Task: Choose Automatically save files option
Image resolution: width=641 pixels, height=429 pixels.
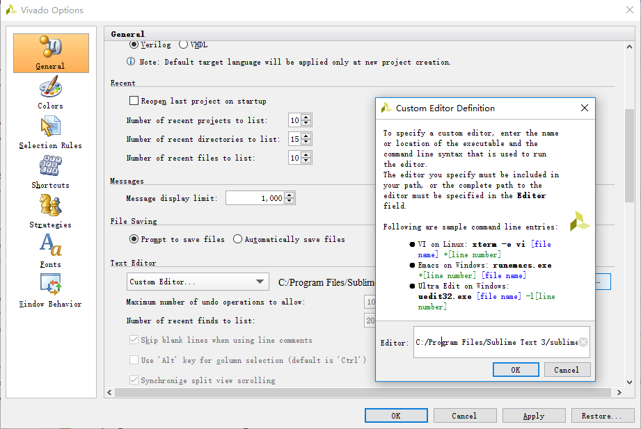Action: (x=237, y=239)
